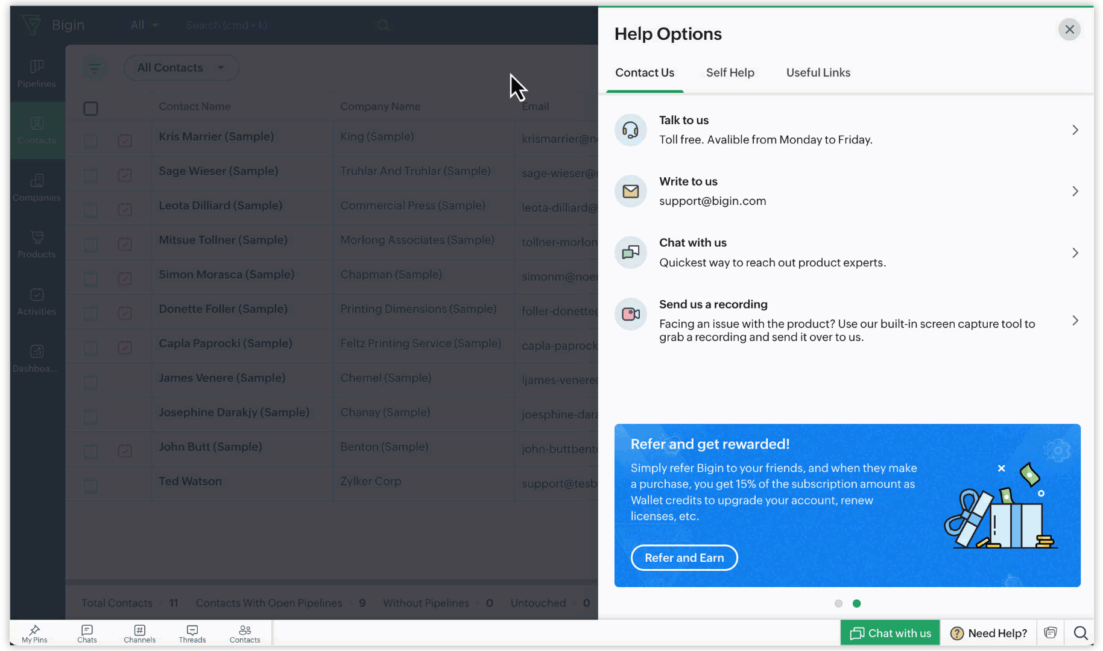Select checkbox for Leota Dilliard (Sample)
The height and width of the screenshot is (651, 1103).
coord(90,210)
